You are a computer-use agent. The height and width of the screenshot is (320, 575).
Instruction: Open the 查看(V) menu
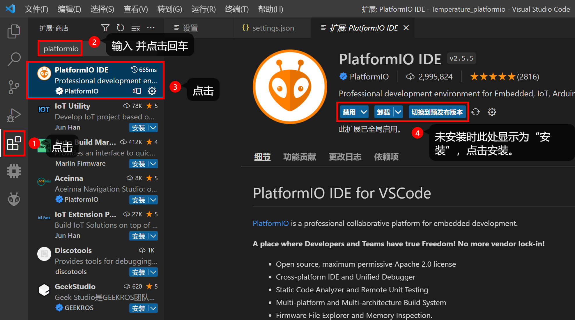click(x=136, y=9)
